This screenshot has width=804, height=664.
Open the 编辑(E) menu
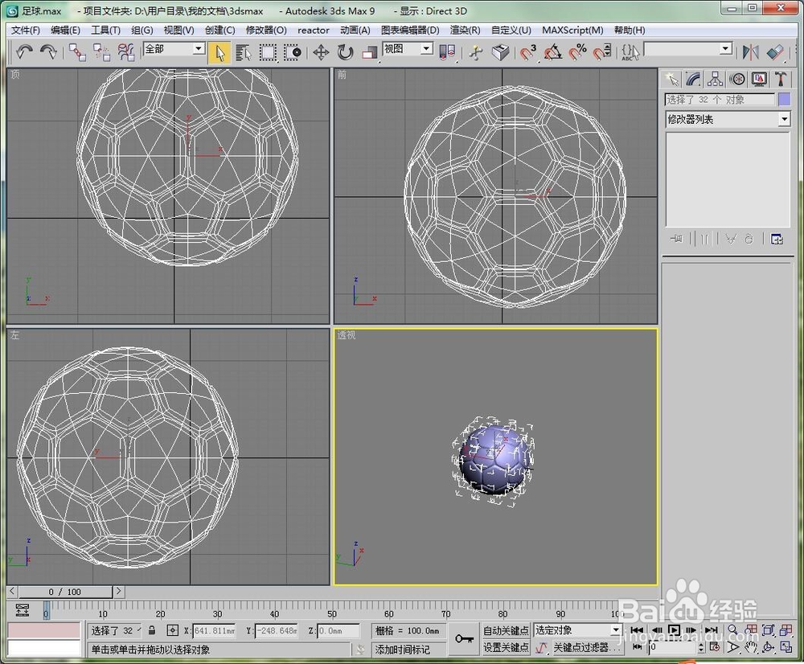coord(66,31)
